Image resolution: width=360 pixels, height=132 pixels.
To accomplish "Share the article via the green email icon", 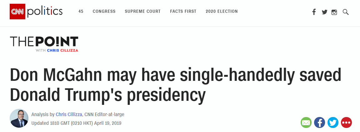I will (306, 123).
